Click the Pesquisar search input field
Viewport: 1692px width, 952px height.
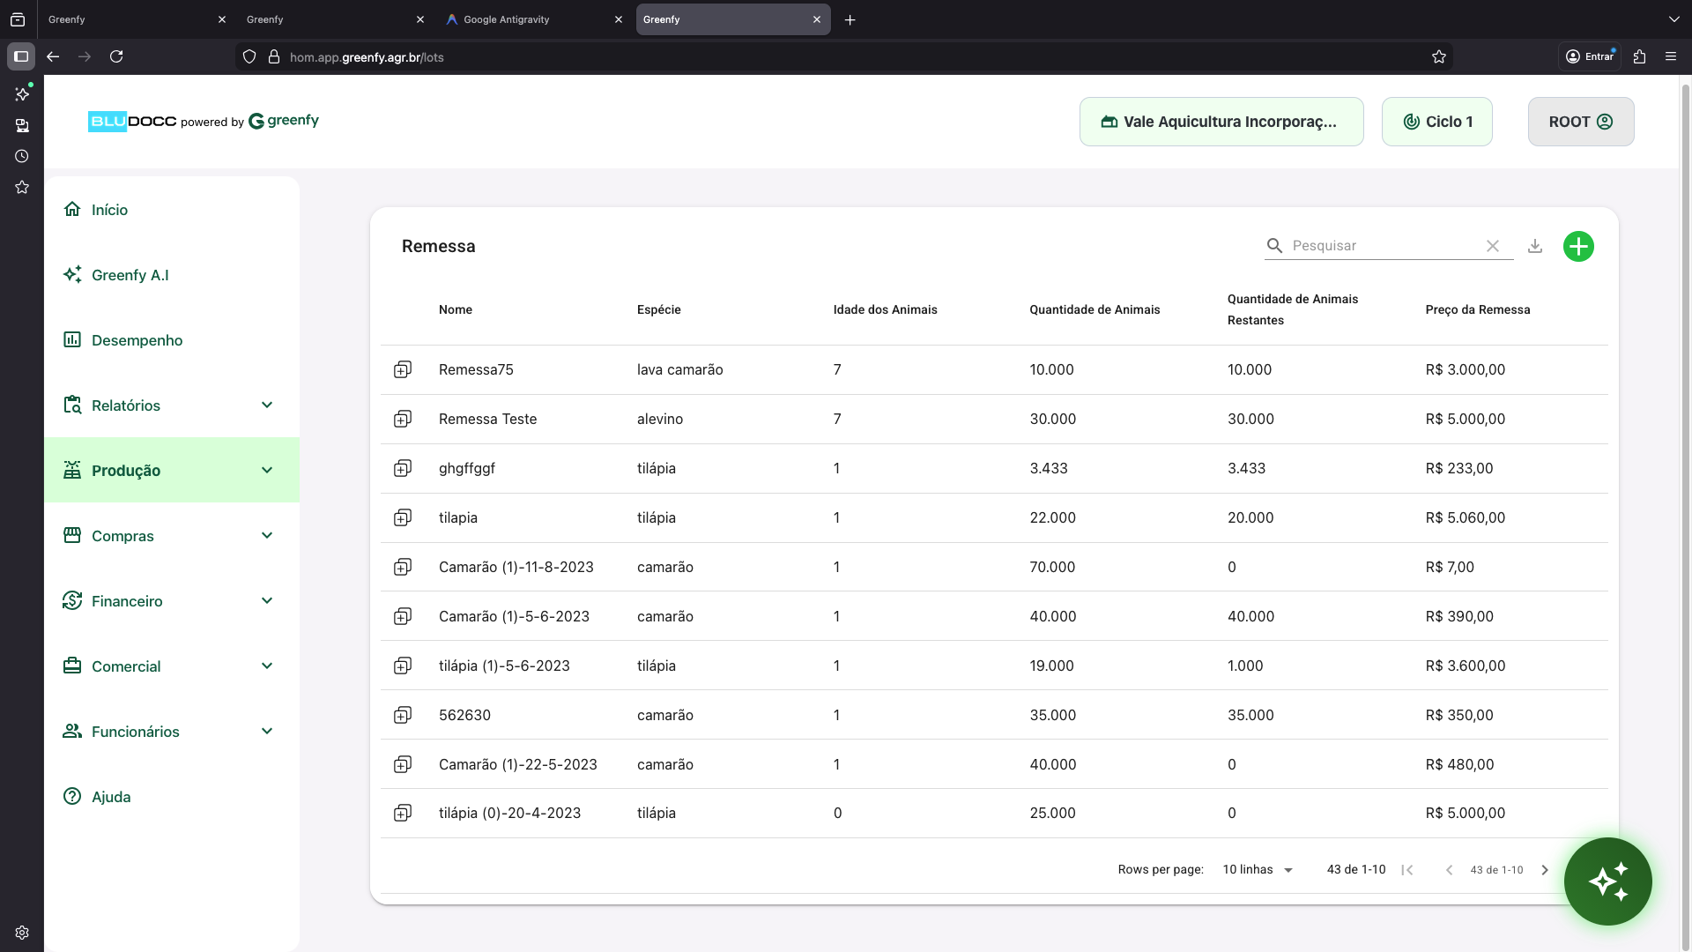point(1379,246)
